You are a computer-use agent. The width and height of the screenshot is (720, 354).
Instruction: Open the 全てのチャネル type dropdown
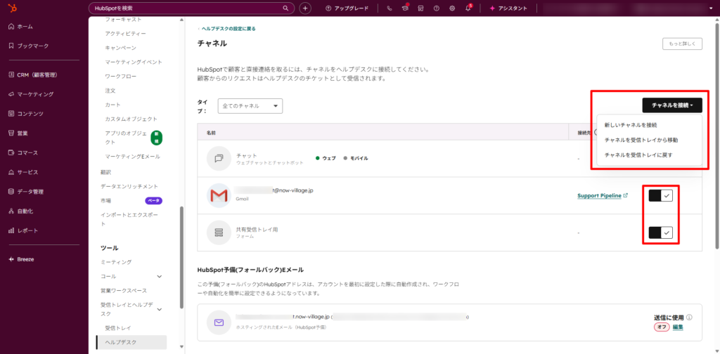(250, 106)
